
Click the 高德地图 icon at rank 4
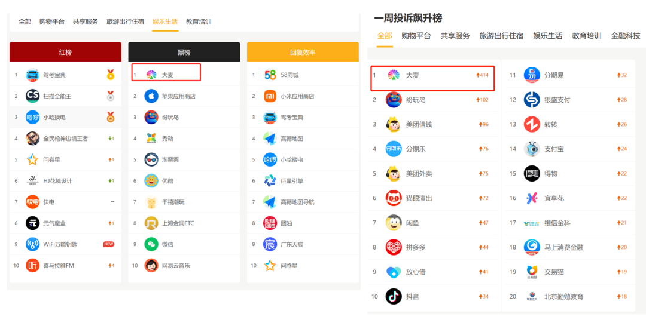click(270, 138)
